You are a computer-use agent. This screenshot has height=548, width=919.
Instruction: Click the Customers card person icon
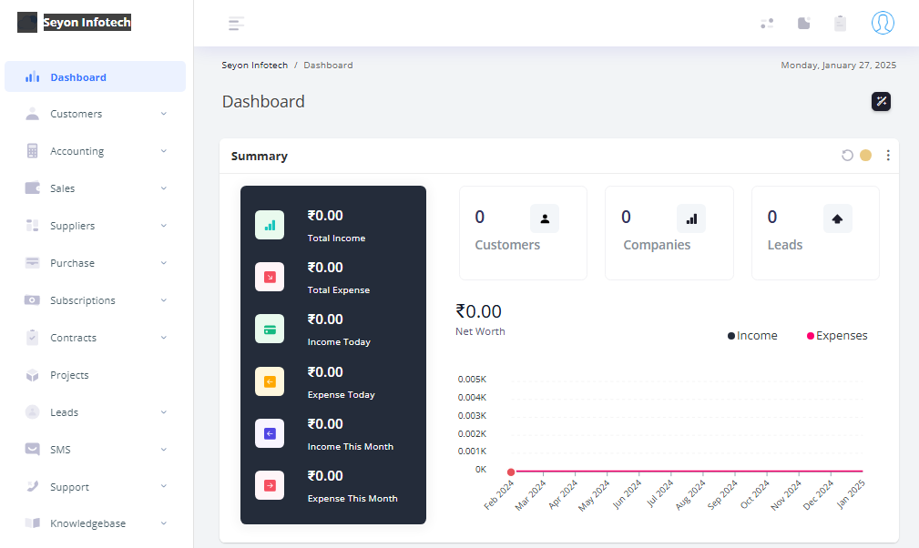[x=545, y=218]
